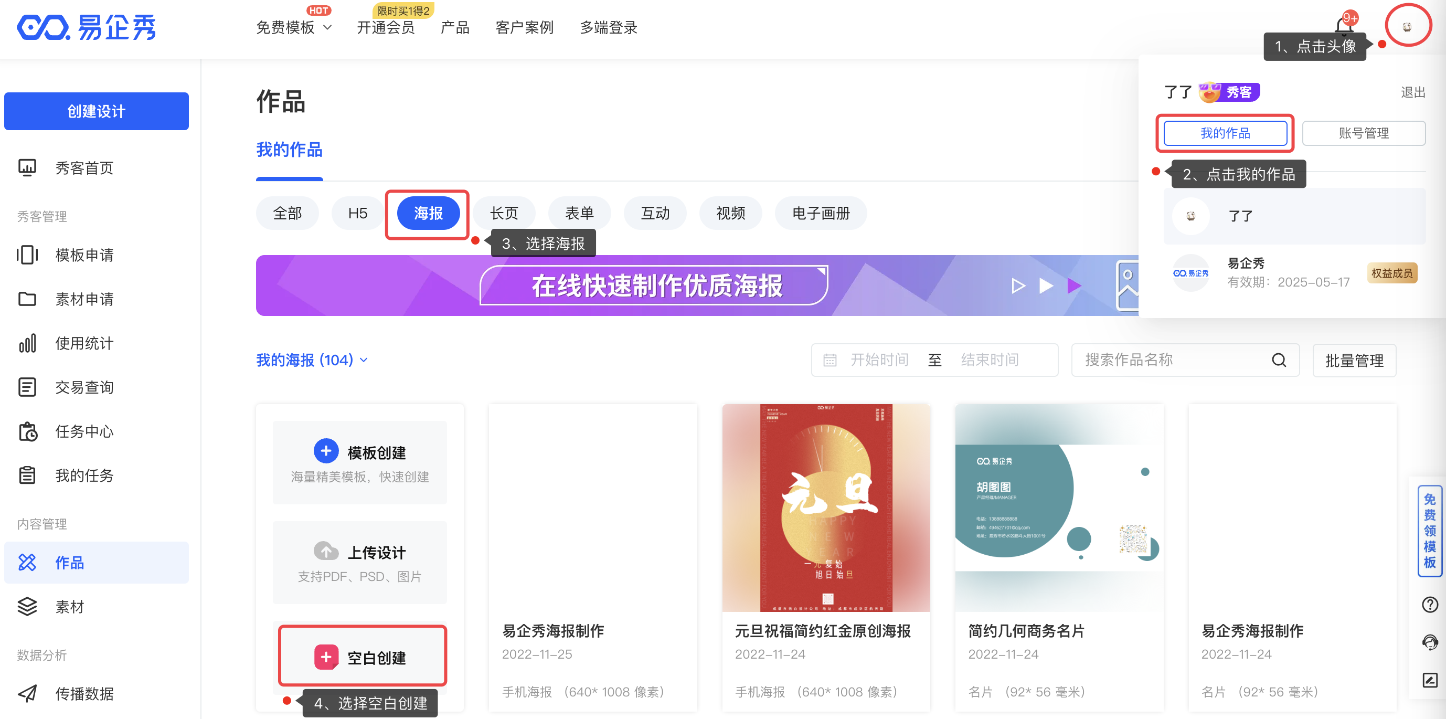
Task: Open the customer service headset icon
Action: coord(1429,642)
